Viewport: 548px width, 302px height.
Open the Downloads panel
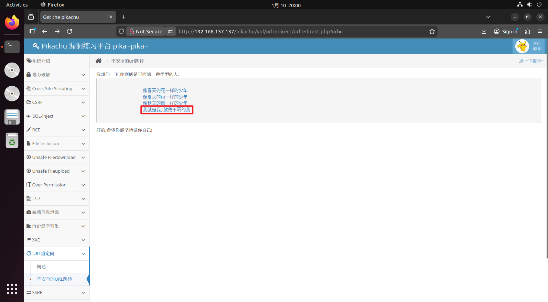tap(484, 31)
